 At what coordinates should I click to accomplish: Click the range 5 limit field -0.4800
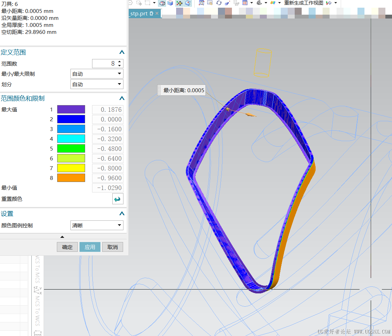tap(108, 148)
